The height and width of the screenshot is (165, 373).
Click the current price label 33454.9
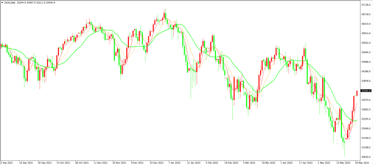[x=365, y=90]
